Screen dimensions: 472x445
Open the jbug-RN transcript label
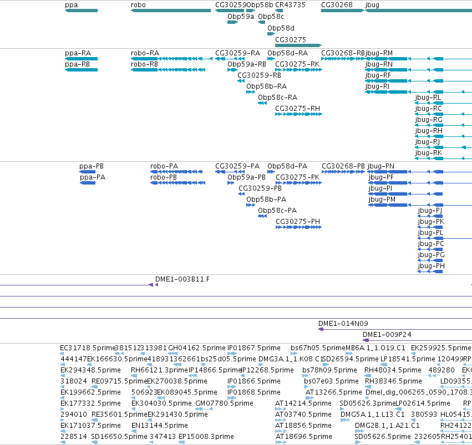(x=379, y=64)
